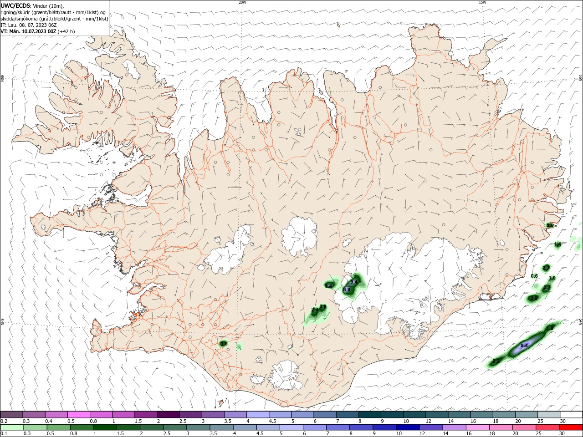Click the 'slydda/snjókoma' legend description line
The width and height of the screenshot is (583, 437).
click(x=55, y=19)
